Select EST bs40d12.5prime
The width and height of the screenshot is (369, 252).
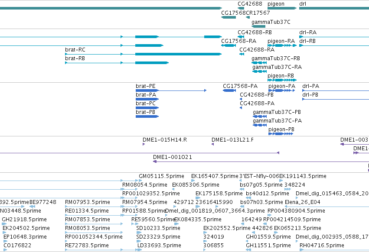tap(268, 194)
